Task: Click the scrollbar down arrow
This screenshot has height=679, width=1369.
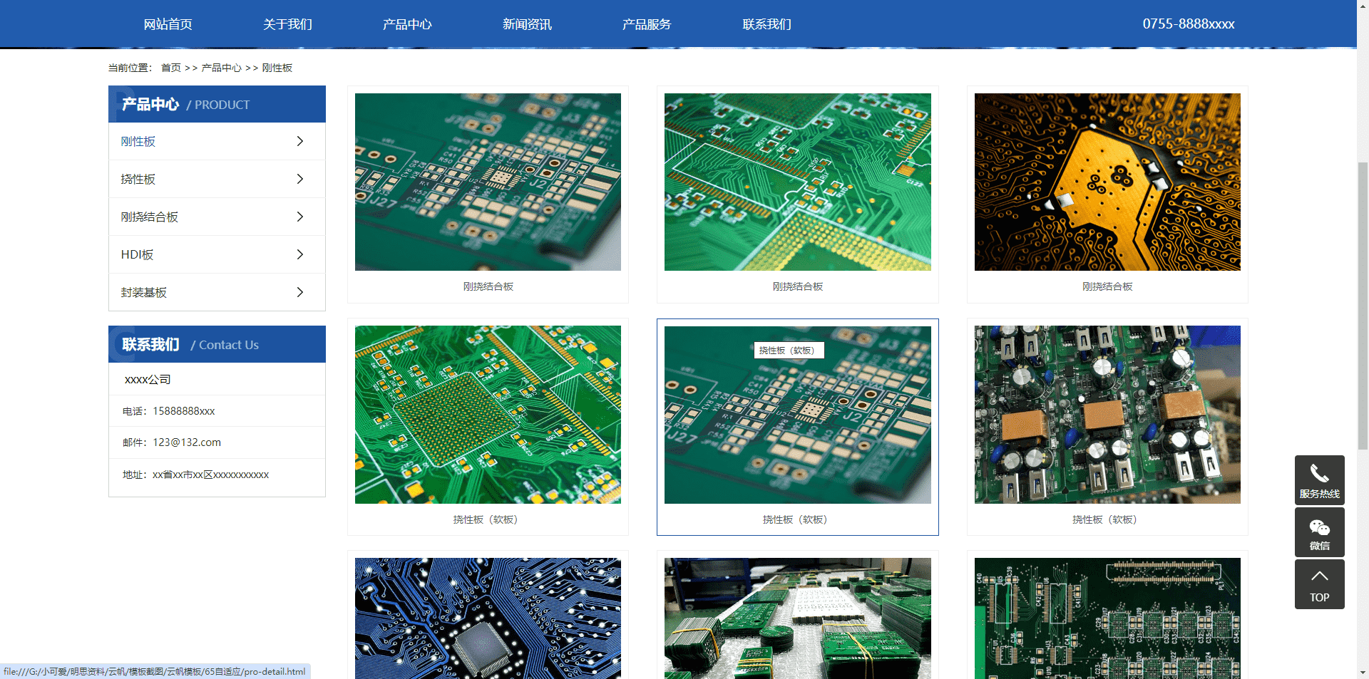Action: [x=1363, y=673]
